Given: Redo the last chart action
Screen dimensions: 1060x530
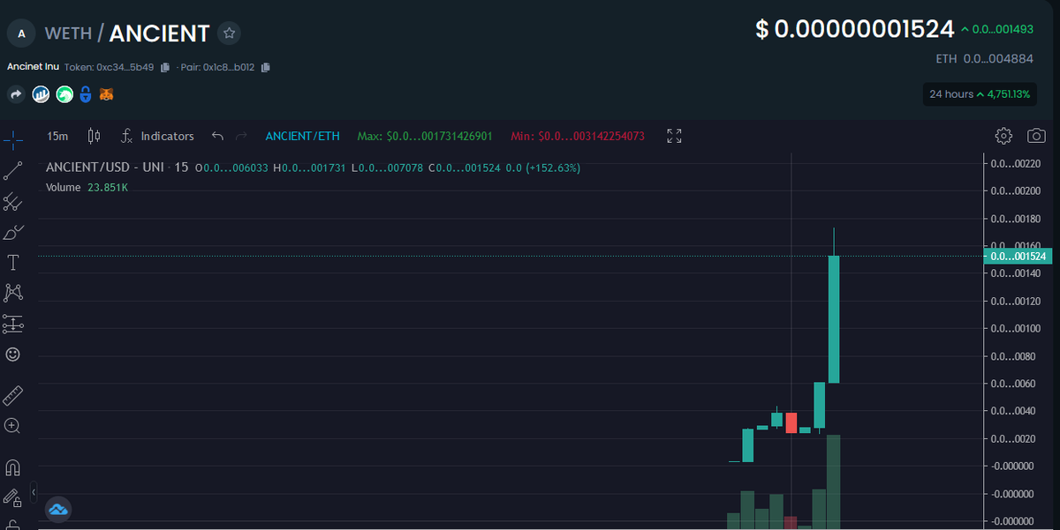Looking at the screenshot, I should [x=242, y=136].
